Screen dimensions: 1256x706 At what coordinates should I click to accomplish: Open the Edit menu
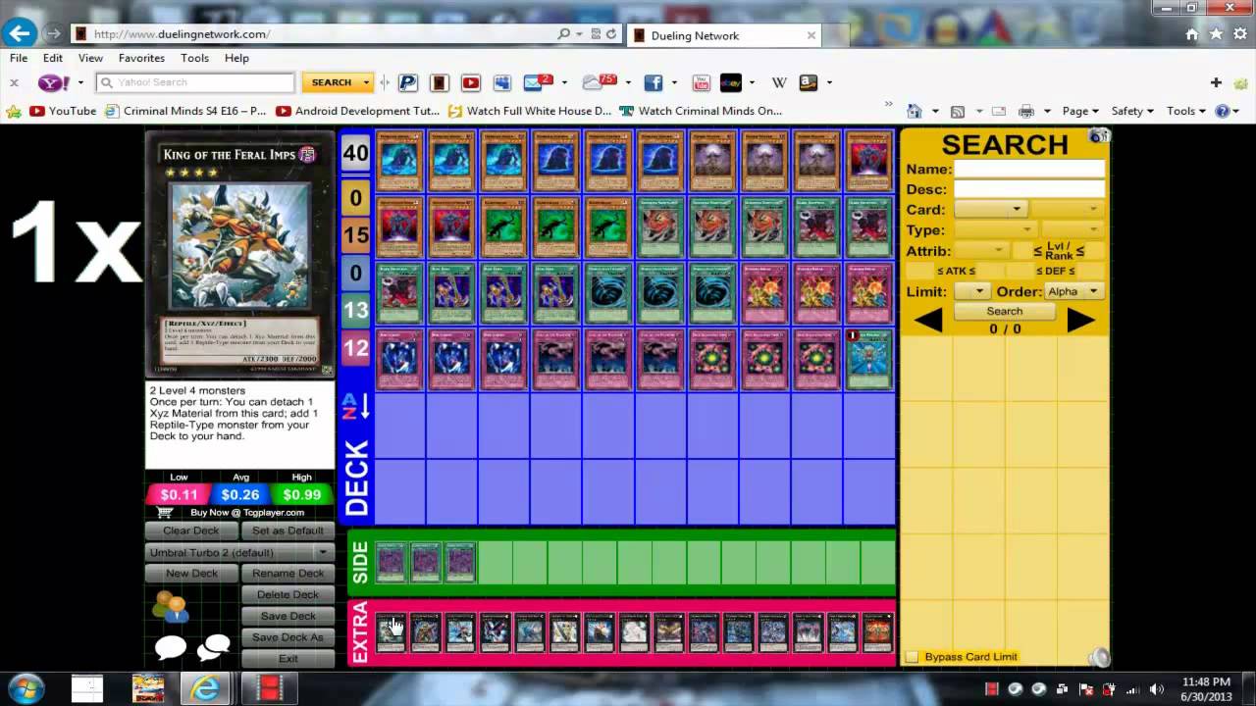[53, 58]
